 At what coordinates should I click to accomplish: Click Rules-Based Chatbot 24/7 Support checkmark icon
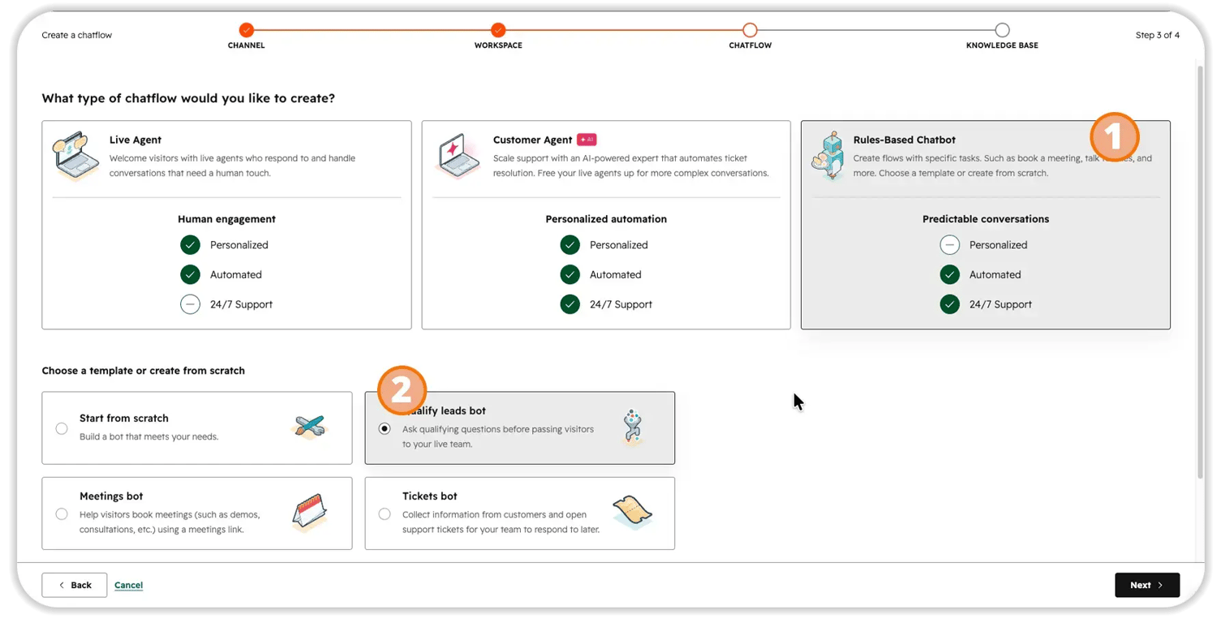click(x=949, y=304)
